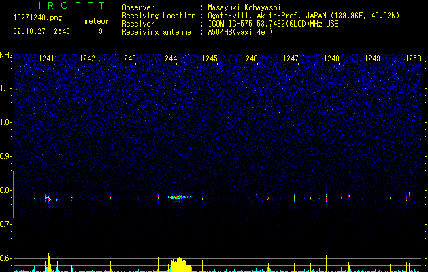The height and width of the screenshot is (272, 428).
Task: Click the Receiving antenna label
Action: pyautogui.click(x=157, y=32)
